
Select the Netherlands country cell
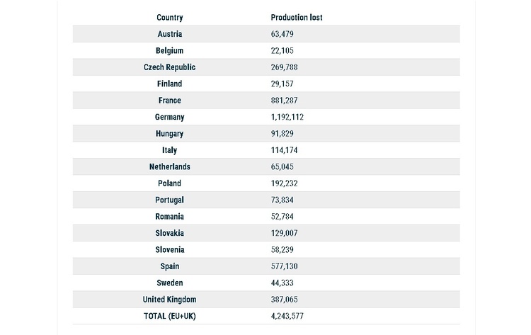(170, 166)
